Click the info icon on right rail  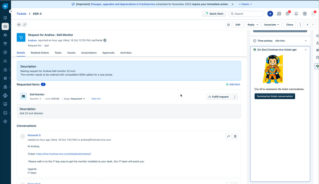pyautogui.click(x=317, y=36)
